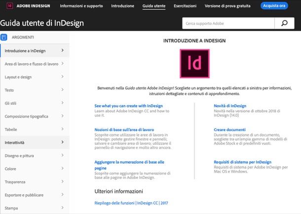Open Requisiti di sistema per InDesign link

pyautogui.click(x=243, y=162)
